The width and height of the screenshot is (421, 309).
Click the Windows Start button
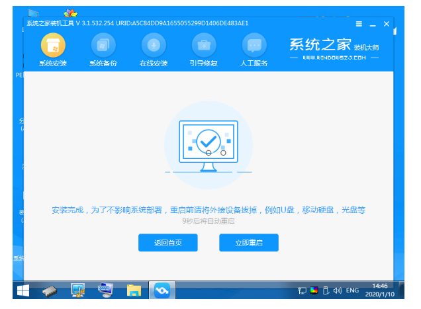point(22,290)
